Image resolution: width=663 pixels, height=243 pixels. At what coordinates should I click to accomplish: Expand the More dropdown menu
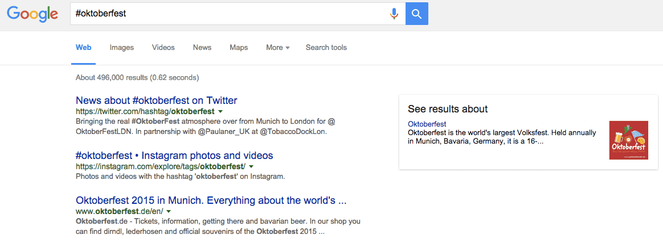pyautogui.click(x=278, y=48)
